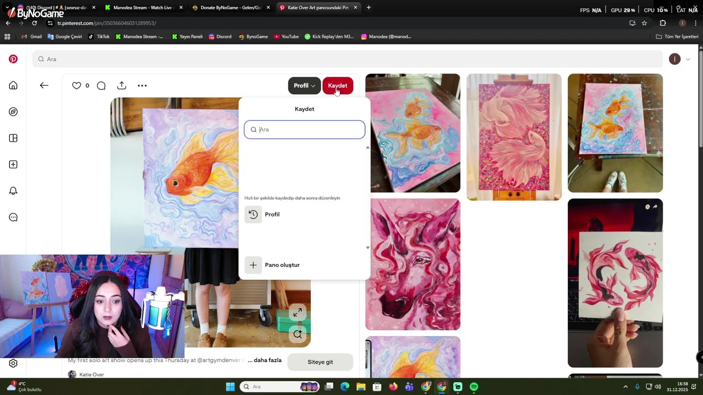The image size is (703, 395).
Task: Open the Profil board dropdown
Action: pyautogui.click(x=304, y=86)
